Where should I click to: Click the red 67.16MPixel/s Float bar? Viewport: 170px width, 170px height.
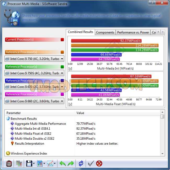click(111, 76)
